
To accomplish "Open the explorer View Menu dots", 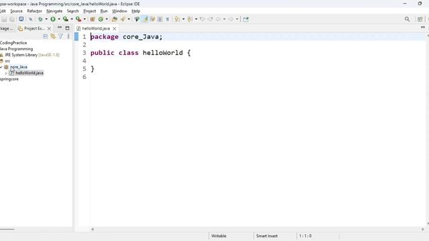I will coord(68,36).
